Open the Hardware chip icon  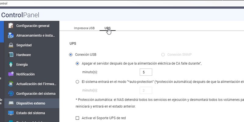click(11, 55)
